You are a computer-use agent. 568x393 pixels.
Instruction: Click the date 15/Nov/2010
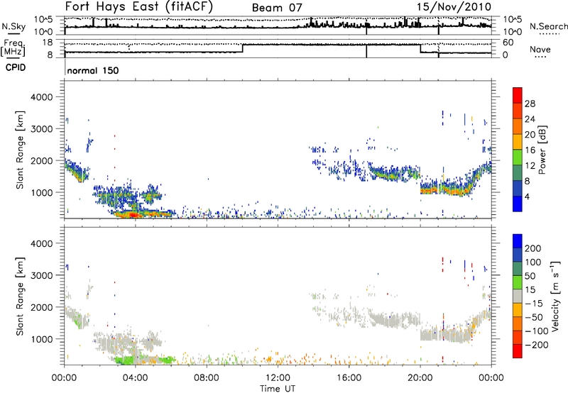click(454, 7)
